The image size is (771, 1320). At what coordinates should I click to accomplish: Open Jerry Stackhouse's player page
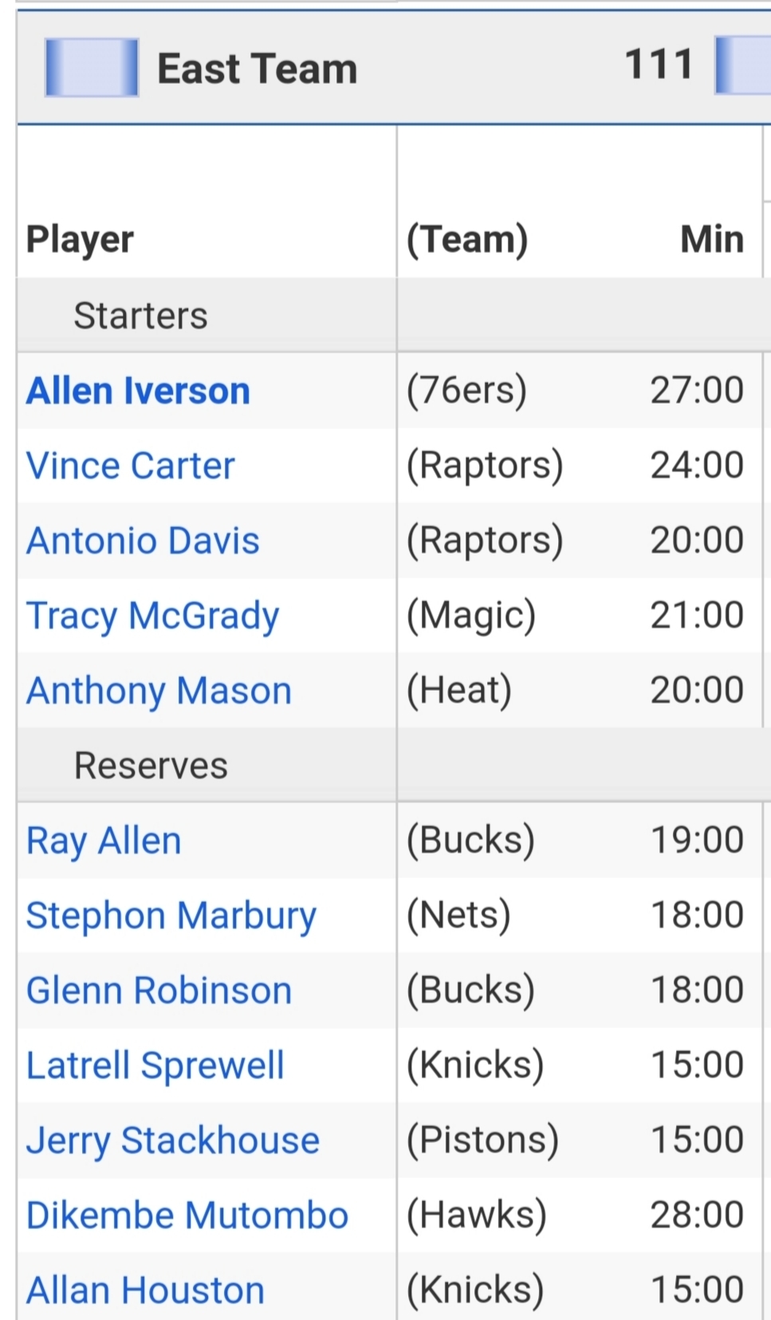coord(172,1141)
